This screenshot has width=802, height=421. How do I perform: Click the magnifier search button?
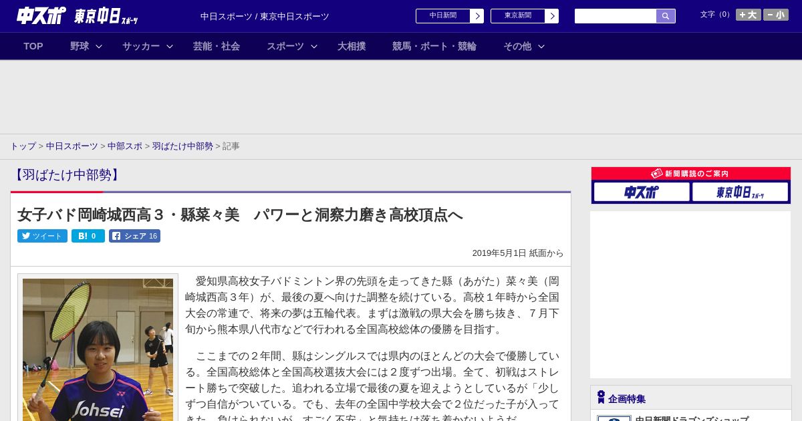coord(666,16)
